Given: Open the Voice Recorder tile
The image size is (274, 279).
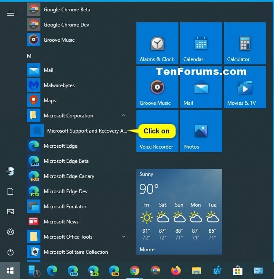Looking at the screenshot, I should pos(157,131).
